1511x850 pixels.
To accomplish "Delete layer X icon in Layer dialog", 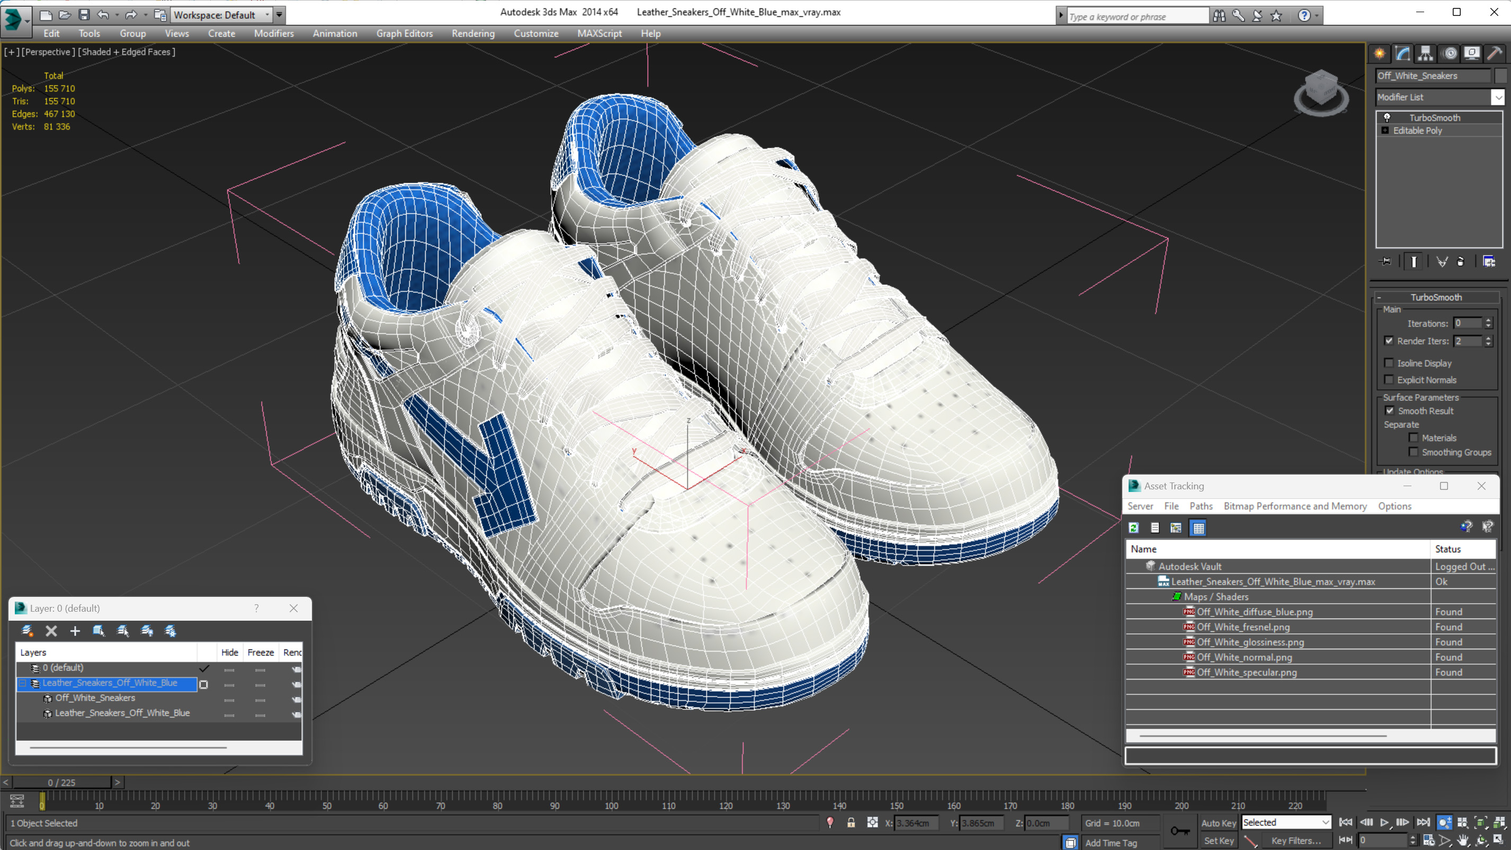I will (x=51, y=631).
